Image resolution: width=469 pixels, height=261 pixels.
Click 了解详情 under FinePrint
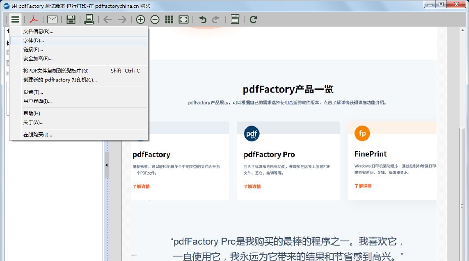pos(361,186)
